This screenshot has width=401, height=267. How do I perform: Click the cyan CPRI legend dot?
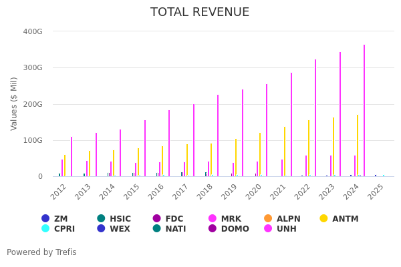click(45, 229)
